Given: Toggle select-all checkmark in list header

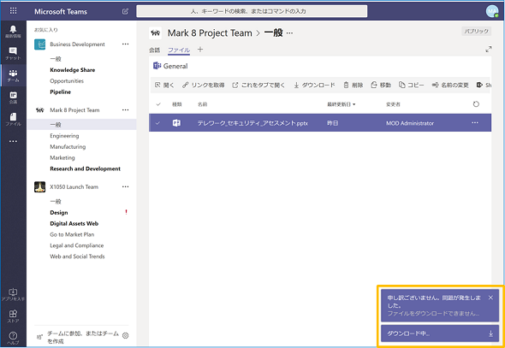Looking at the screenshot, I should 158,104.
